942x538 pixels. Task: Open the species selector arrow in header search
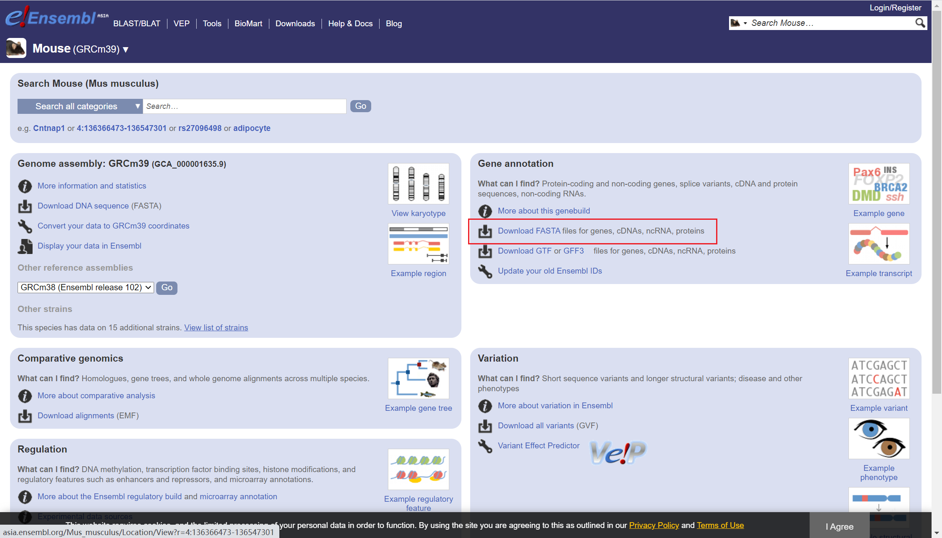[x=745, y=23]
